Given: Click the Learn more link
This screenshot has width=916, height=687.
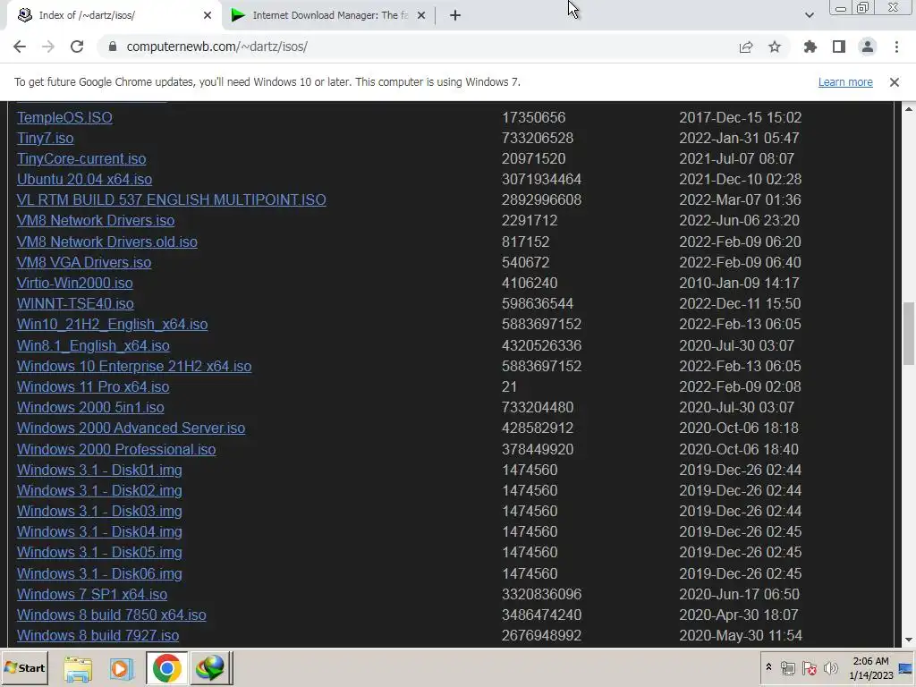Looking at the screenshot, I should [x=845, y=82].
